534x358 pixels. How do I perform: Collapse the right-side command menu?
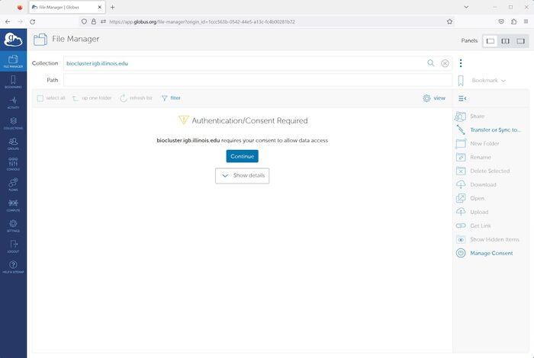[x=461, y=98]
